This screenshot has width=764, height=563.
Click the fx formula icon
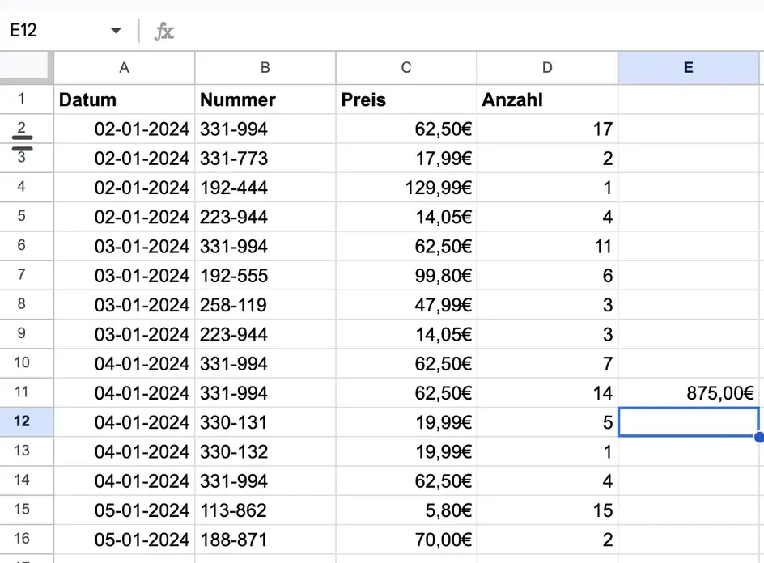165,30
